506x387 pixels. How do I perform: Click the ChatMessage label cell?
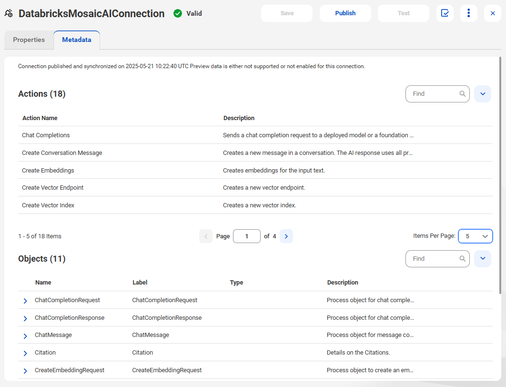click(x=151, y=335)
